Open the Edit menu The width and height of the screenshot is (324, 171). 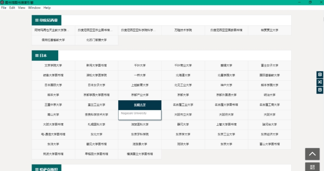[x=12, y=8]
